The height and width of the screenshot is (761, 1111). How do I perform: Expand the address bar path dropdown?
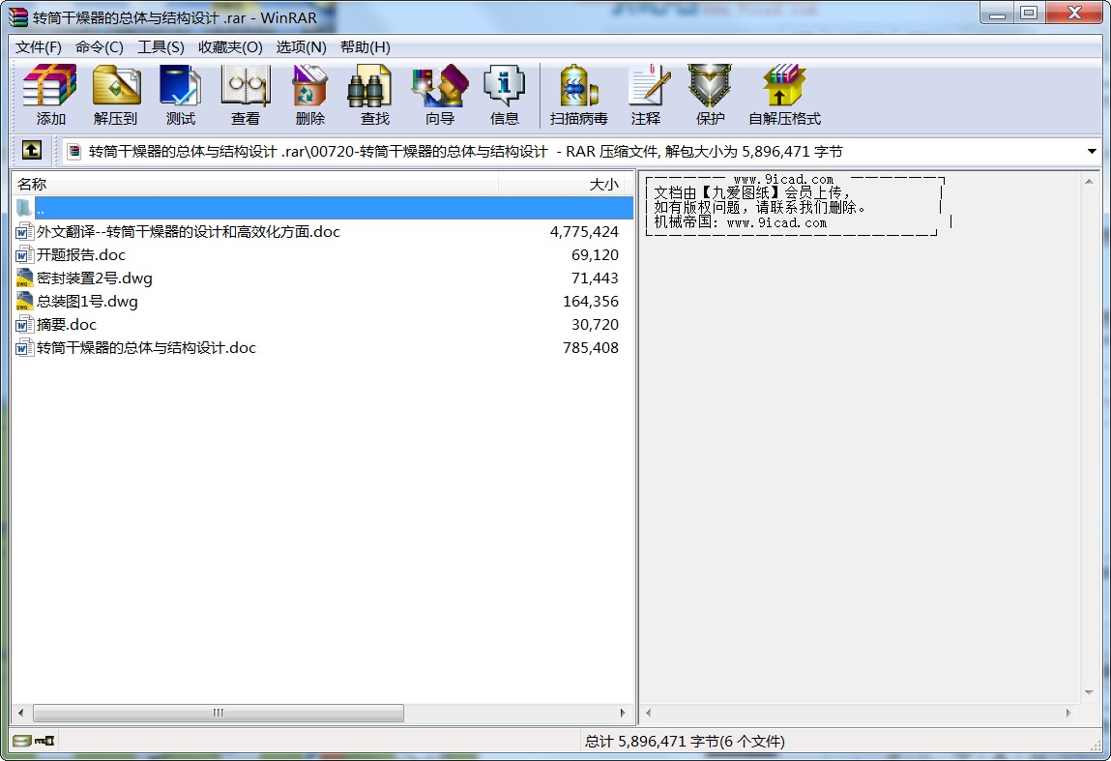pos(1091,151)
